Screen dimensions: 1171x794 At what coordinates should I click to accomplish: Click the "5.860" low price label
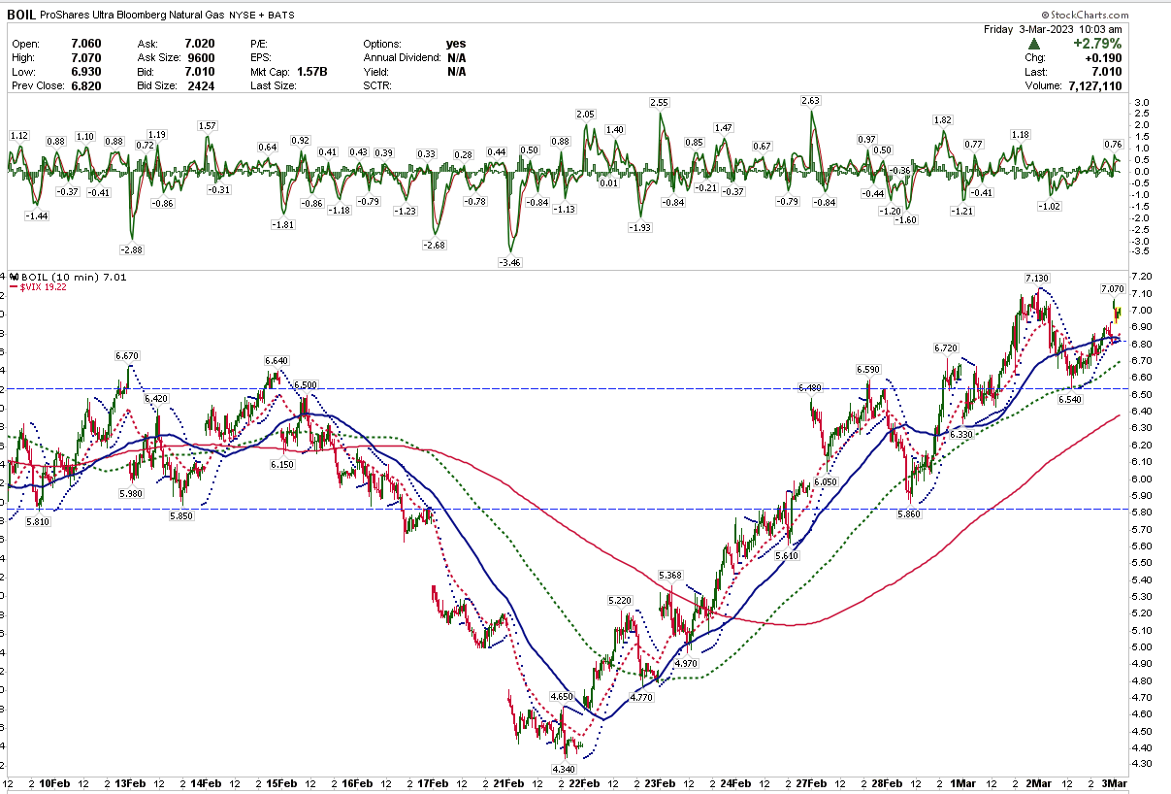(907, 513)
